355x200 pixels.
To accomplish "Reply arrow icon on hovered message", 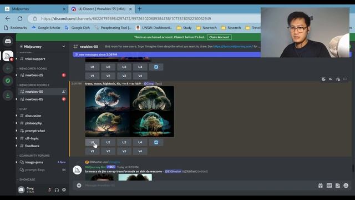I will coord(331,79).
